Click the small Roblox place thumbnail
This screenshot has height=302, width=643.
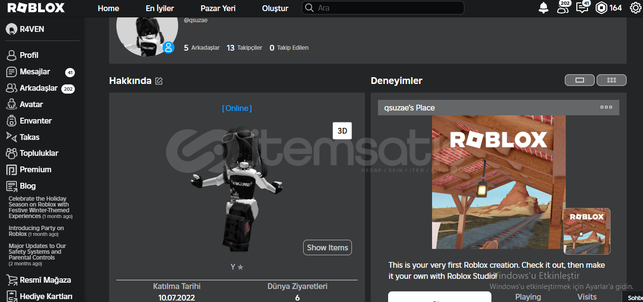tap(587, 231)
